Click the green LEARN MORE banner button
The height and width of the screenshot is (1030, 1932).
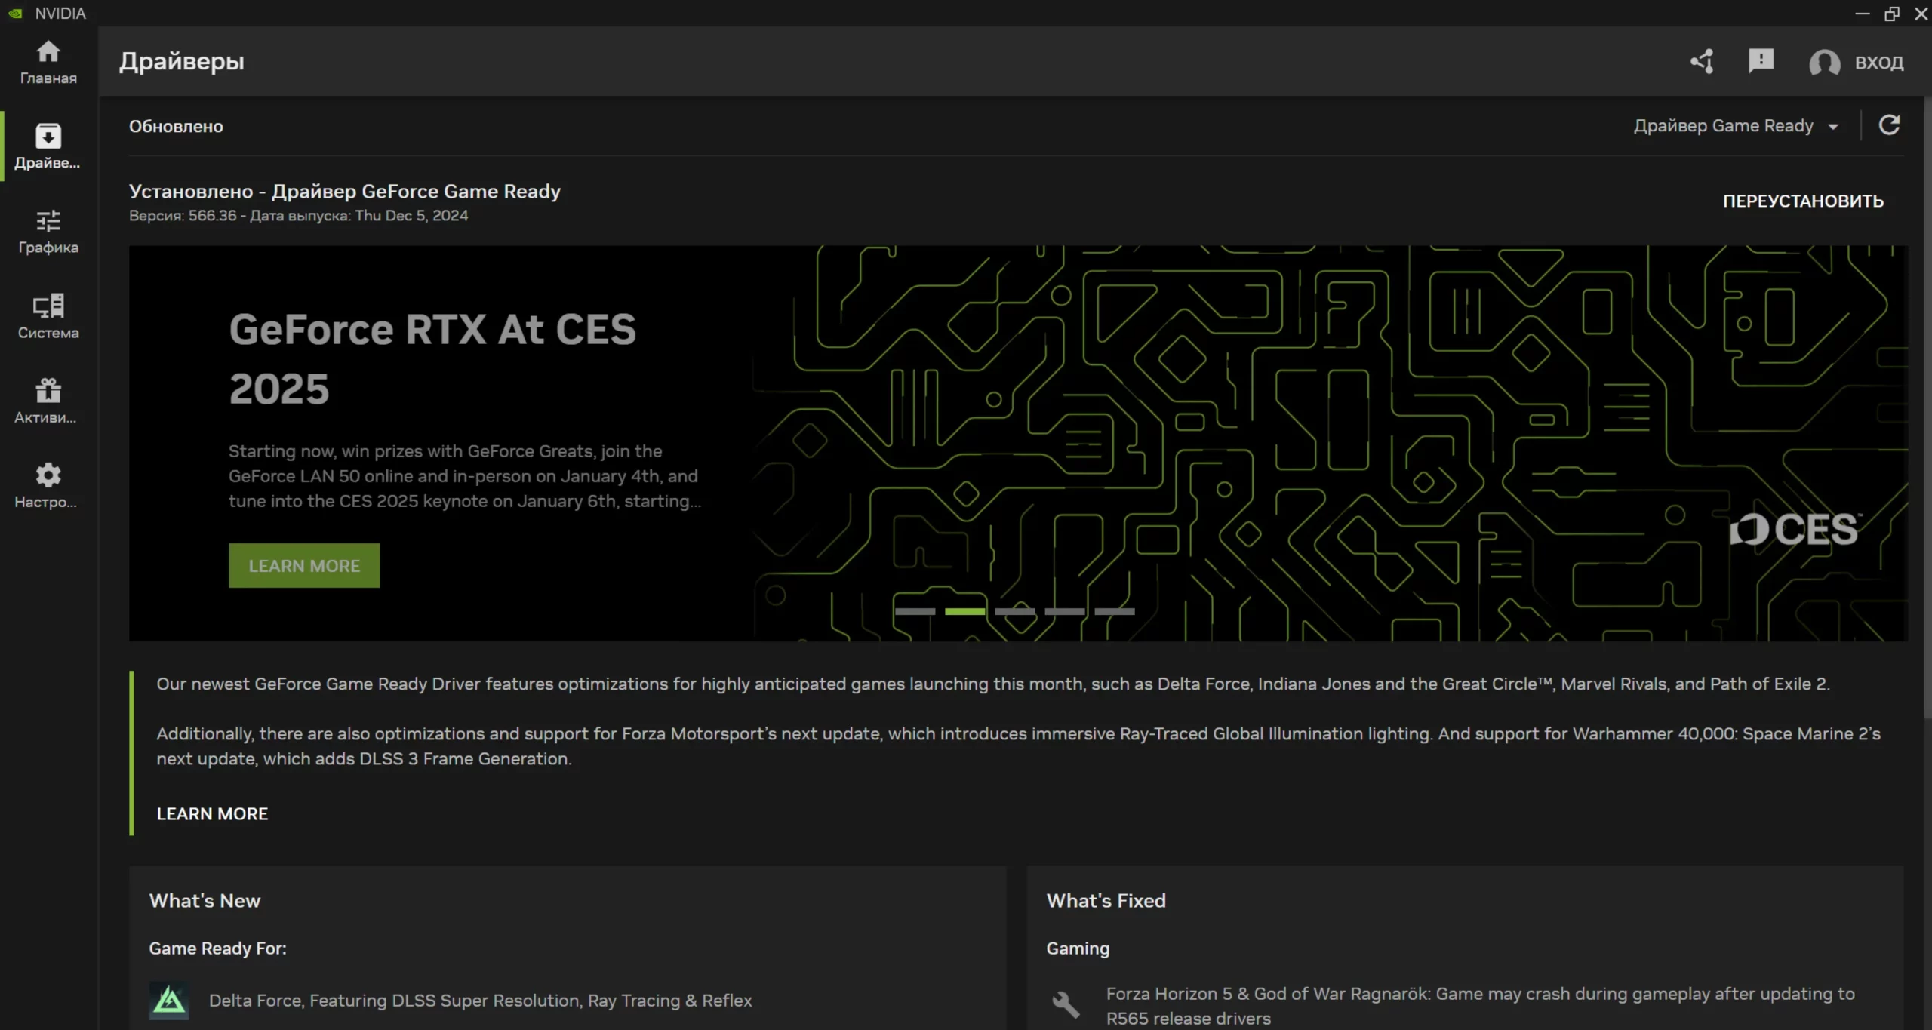(304, 565)
